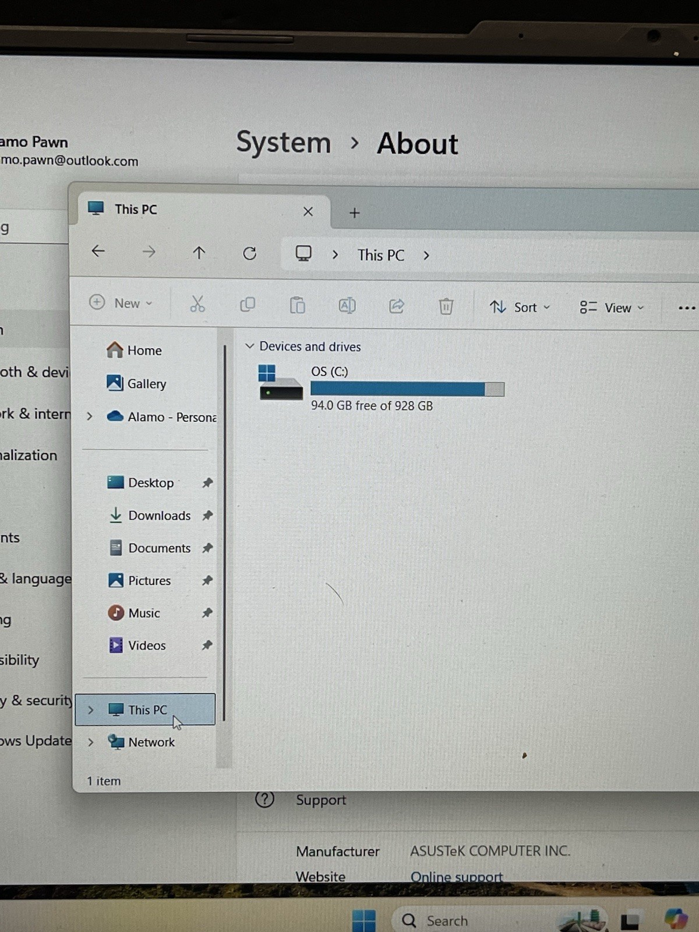Viewport: 699px width, 932px height.
Task: Expand the Alamo - Personal OneDrive node
Action: (90, 416)
